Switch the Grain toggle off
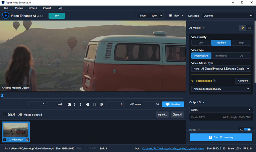Image resolution: width=256 pixels, height=152 pixels. point(247,130)
